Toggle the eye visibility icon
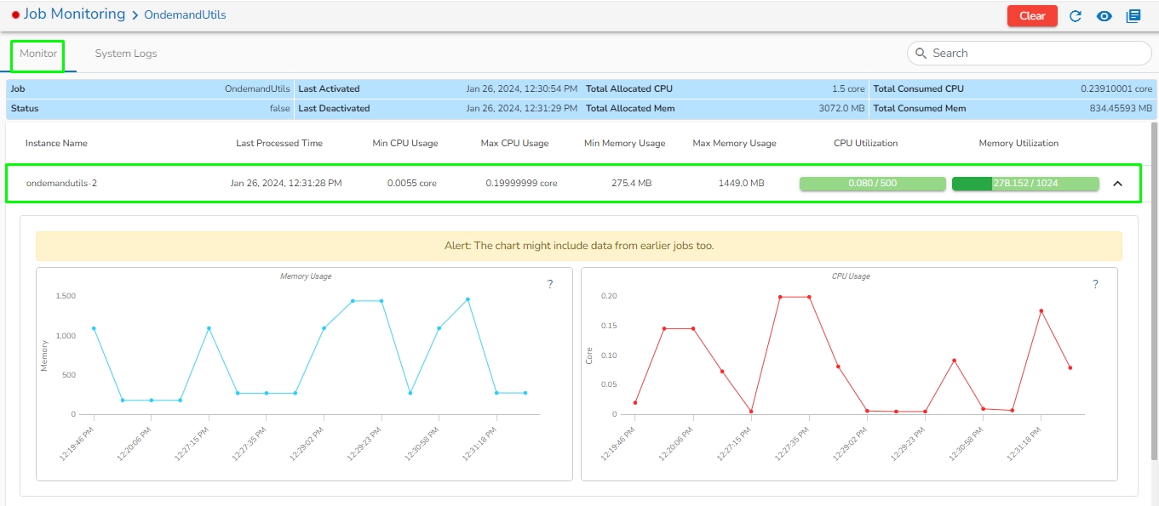This screenshot has height=506, width=1159. [x=1104, y=16]
